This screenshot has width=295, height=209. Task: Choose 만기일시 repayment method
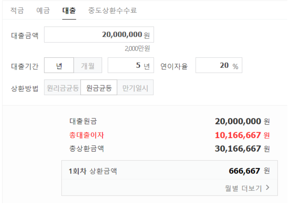(x=135, y=88)
